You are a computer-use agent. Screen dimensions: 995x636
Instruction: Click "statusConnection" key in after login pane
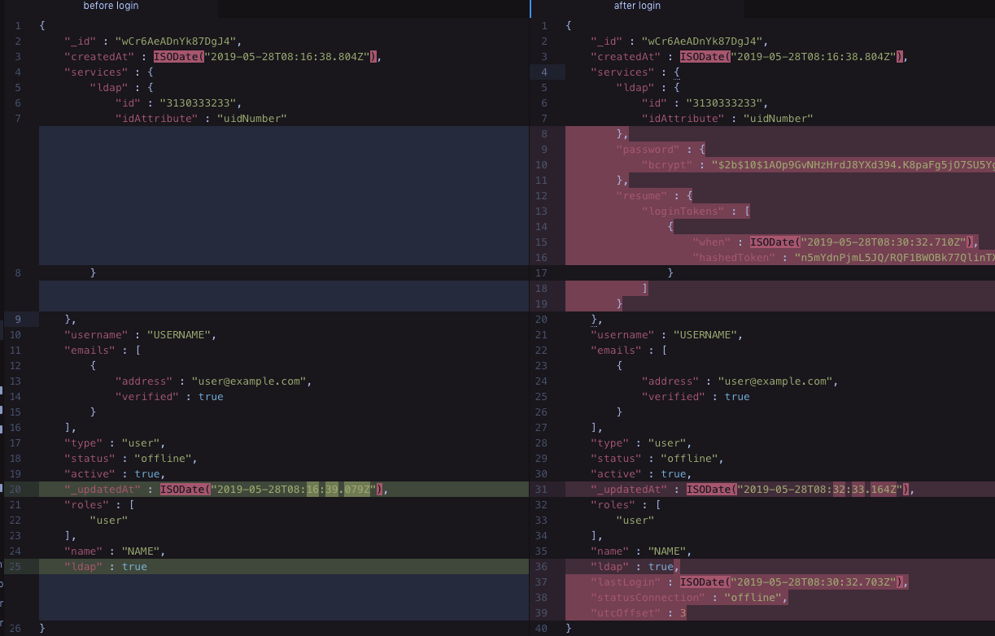648,598
